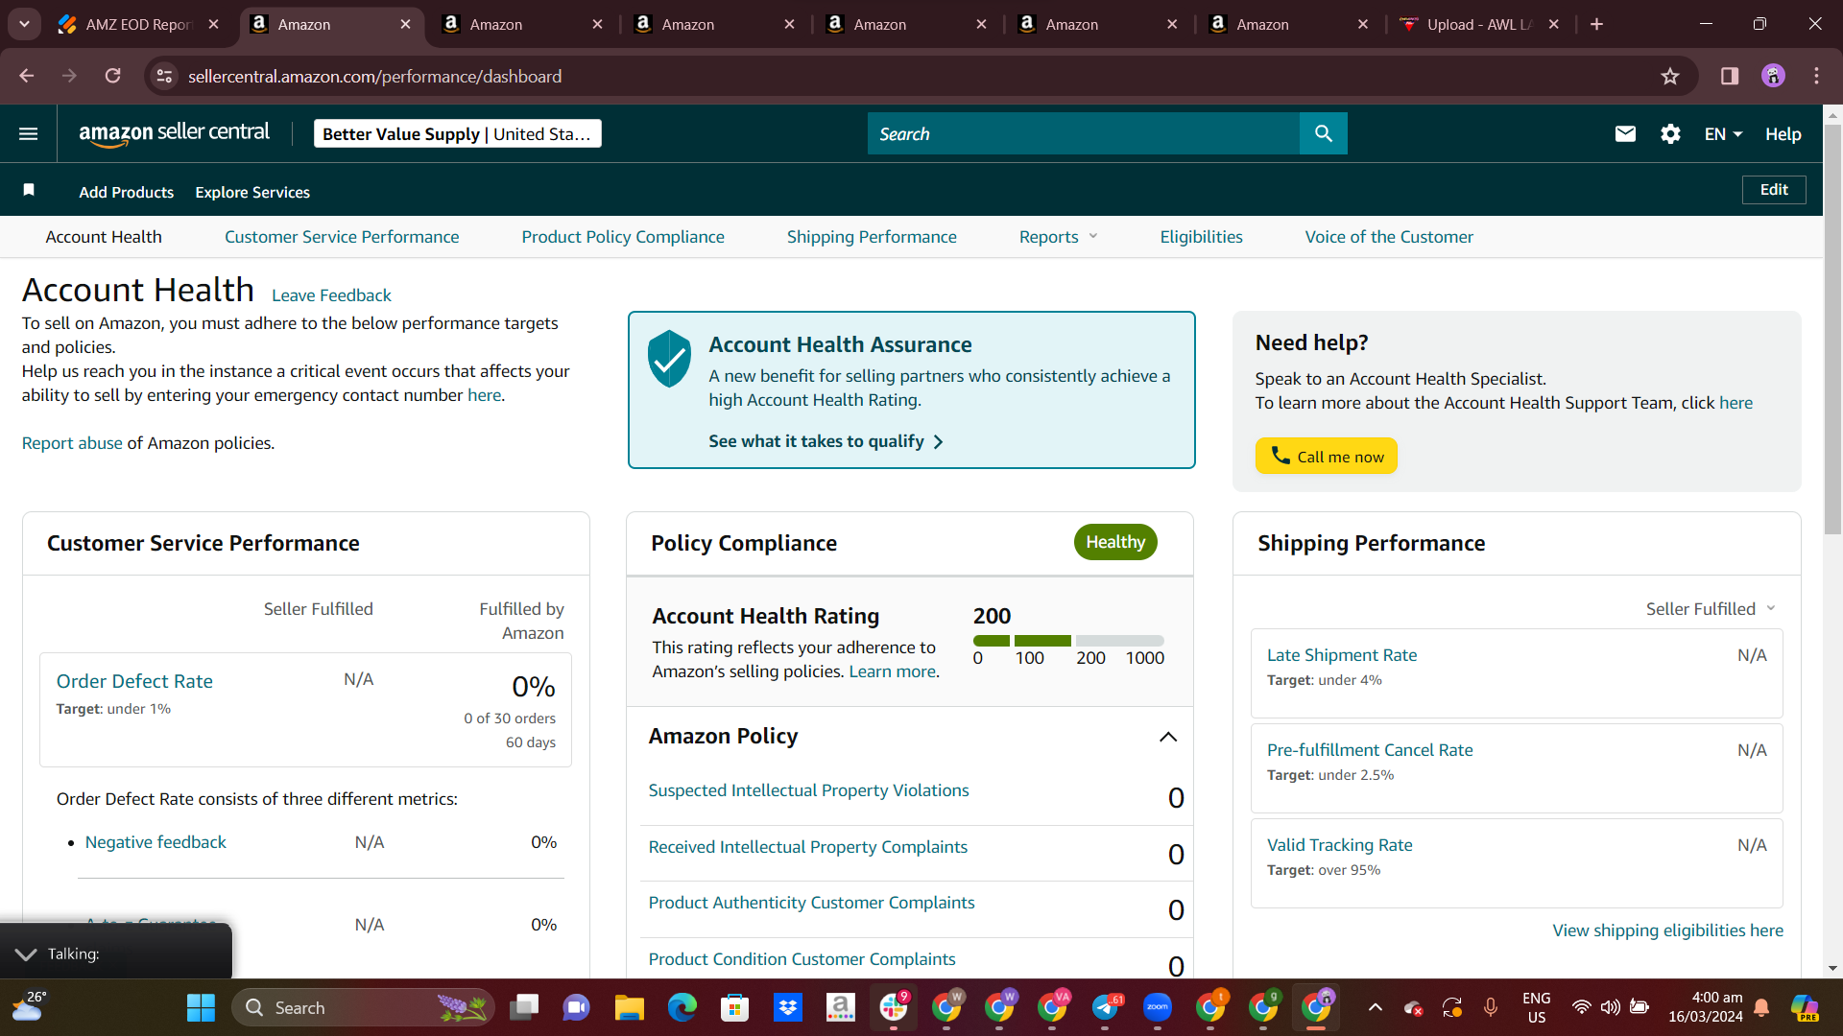Open the browser side panel
The width and height of the screenshot is (1843, 1036).
pyautogui.click(x=1730, y=76)
